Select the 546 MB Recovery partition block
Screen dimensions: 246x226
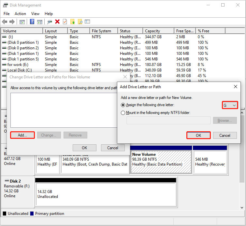[x=210, y=162]
